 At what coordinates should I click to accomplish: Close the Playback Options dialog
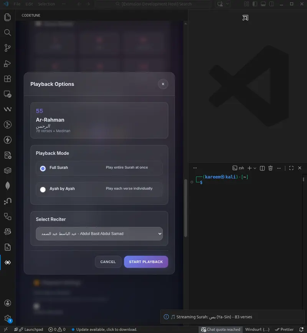coord(163,84)
